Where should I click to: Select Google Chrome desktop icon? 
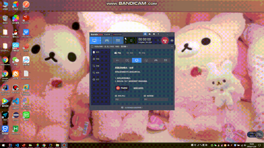click(5, 76)
